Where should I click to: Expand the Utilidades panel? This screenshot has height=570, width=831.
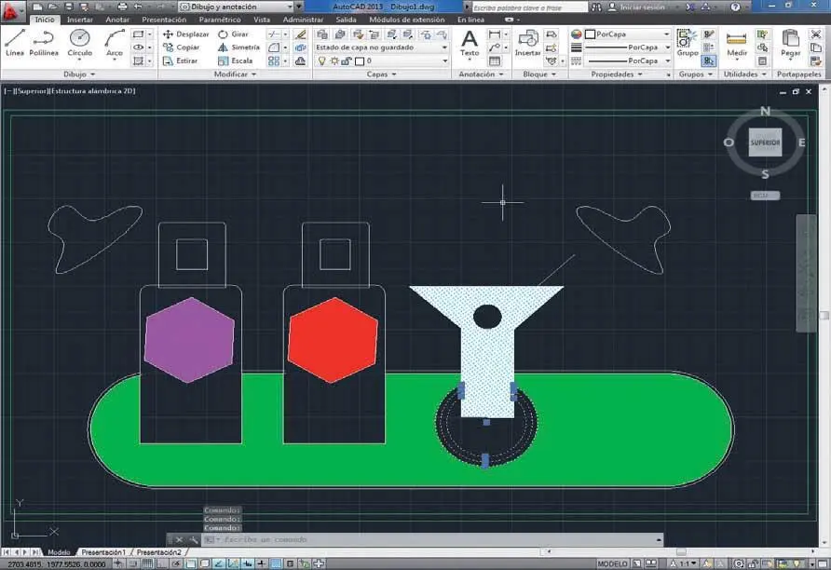click(x=744, y=75)
